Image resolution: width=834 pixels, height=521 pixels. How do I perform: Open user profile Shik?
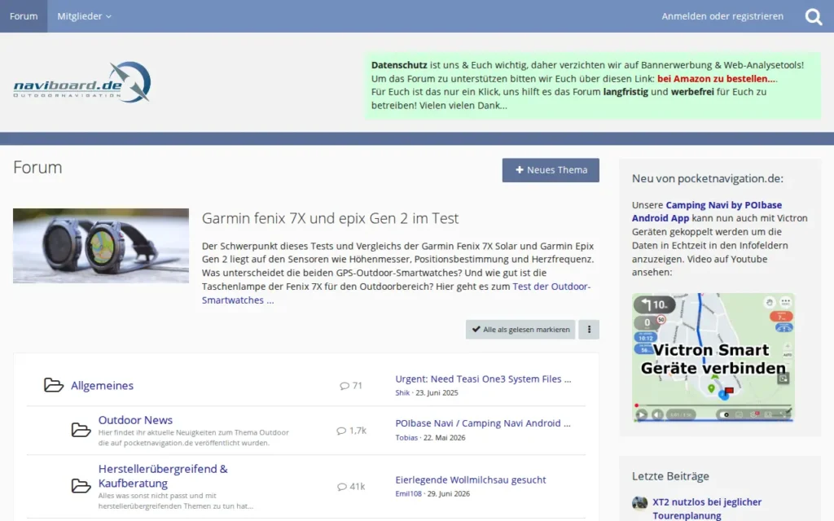point(402,393)
